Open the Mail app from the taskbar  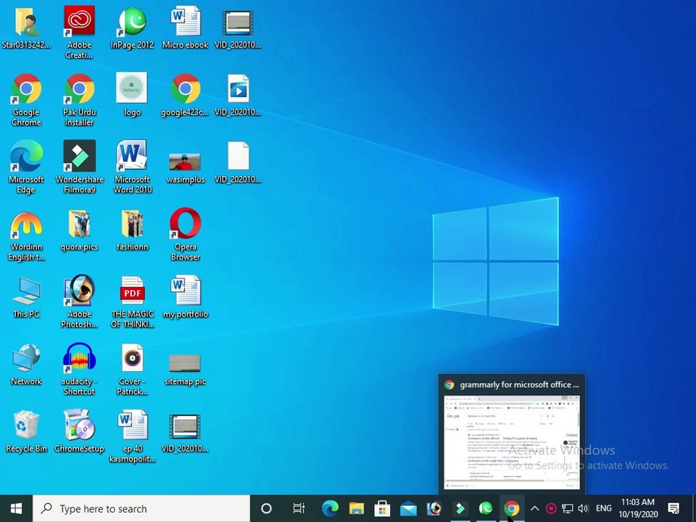[408, 509]
